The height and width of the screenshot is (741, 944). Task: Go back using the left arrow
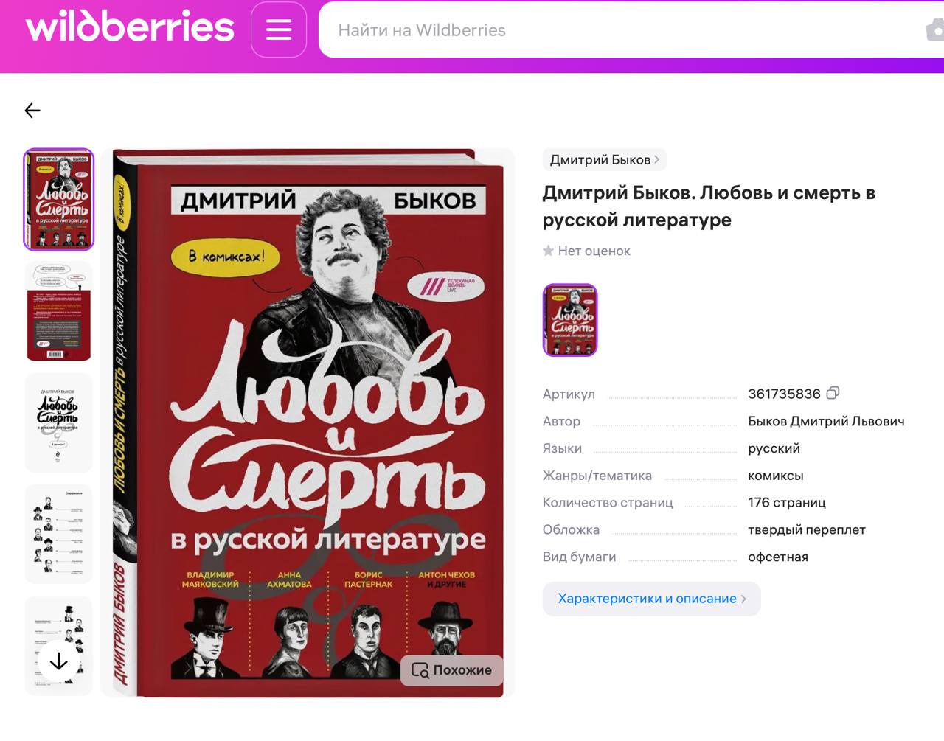pyautogui.click(x=32, y=111)
